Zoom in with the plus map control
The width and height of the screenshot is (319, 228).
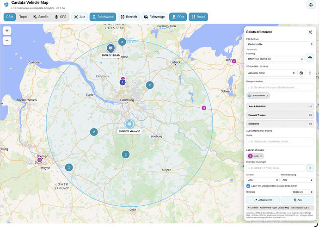click(x=7, y=31)
